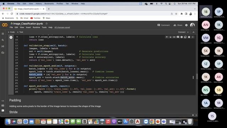227x128 pixels.
Task: Open the macOS History menu
Action: point(39,4)
